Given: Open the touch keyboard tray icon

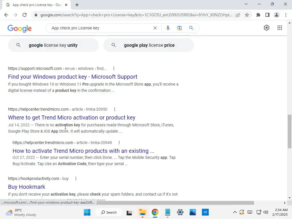Looking at the screenshot, I should click(x=250, y=212).
